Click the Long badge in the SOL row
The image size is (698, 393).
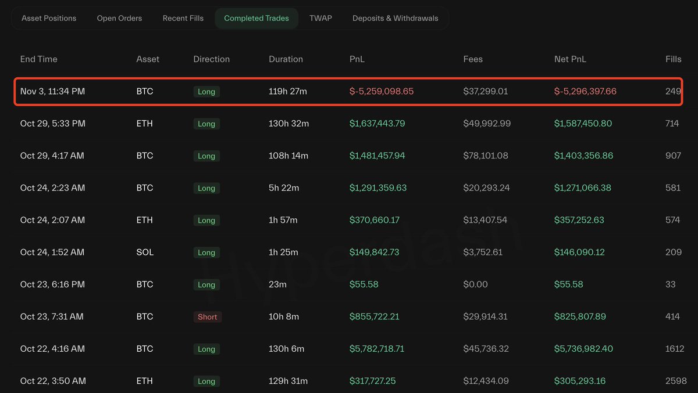pyautogui.click(x=206, y=253)
